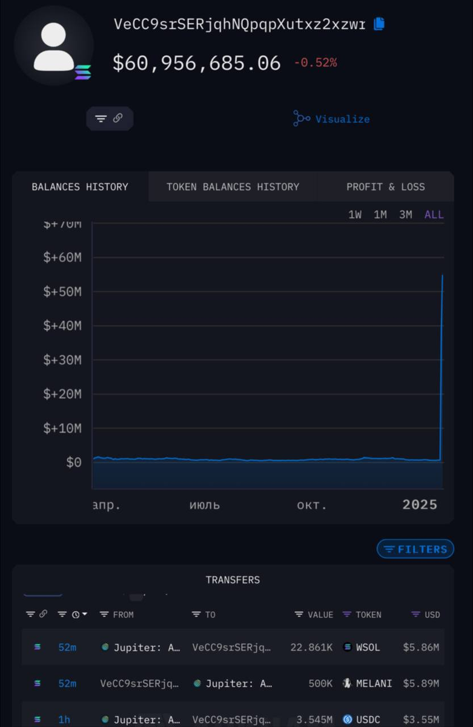473x727 pixels.
Task: Click the $60,956,685.06 portfolio balance
Action: (197, 62)
